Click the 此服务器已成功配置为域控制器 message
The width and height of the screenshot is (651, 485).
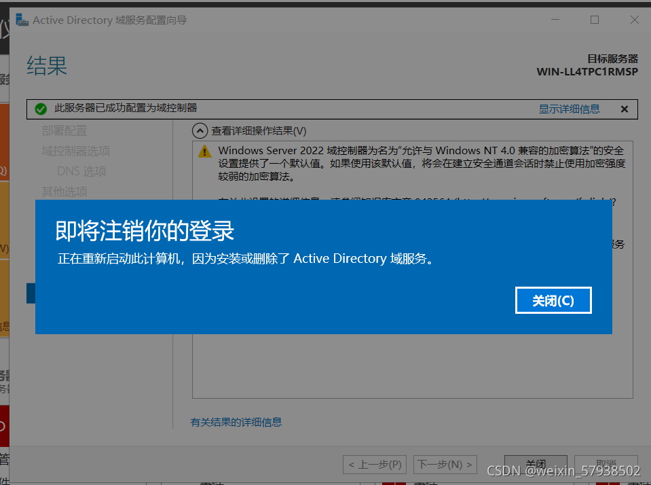(x=126, y=108)
